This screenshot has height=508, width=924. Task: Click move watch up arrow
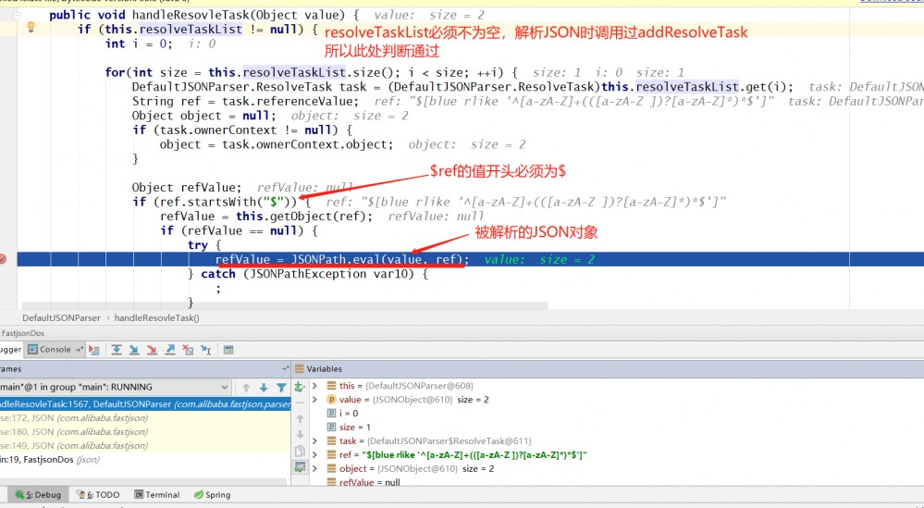pos(300,418)
